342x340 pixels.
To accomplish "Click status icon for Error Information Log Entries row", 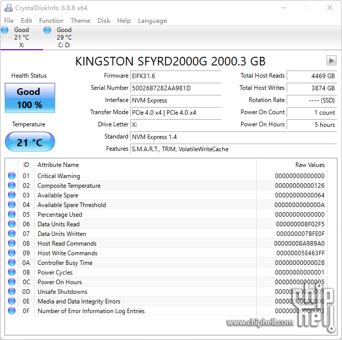I will click(12, 311).
